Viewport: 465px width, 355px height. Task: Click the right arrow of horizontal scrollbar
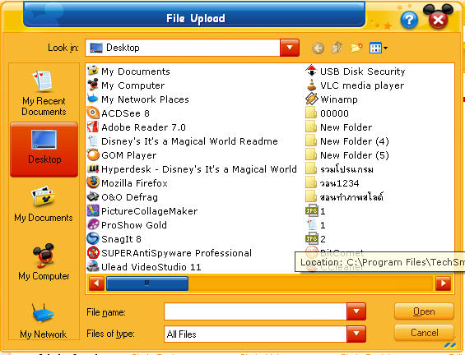point(443,284)
